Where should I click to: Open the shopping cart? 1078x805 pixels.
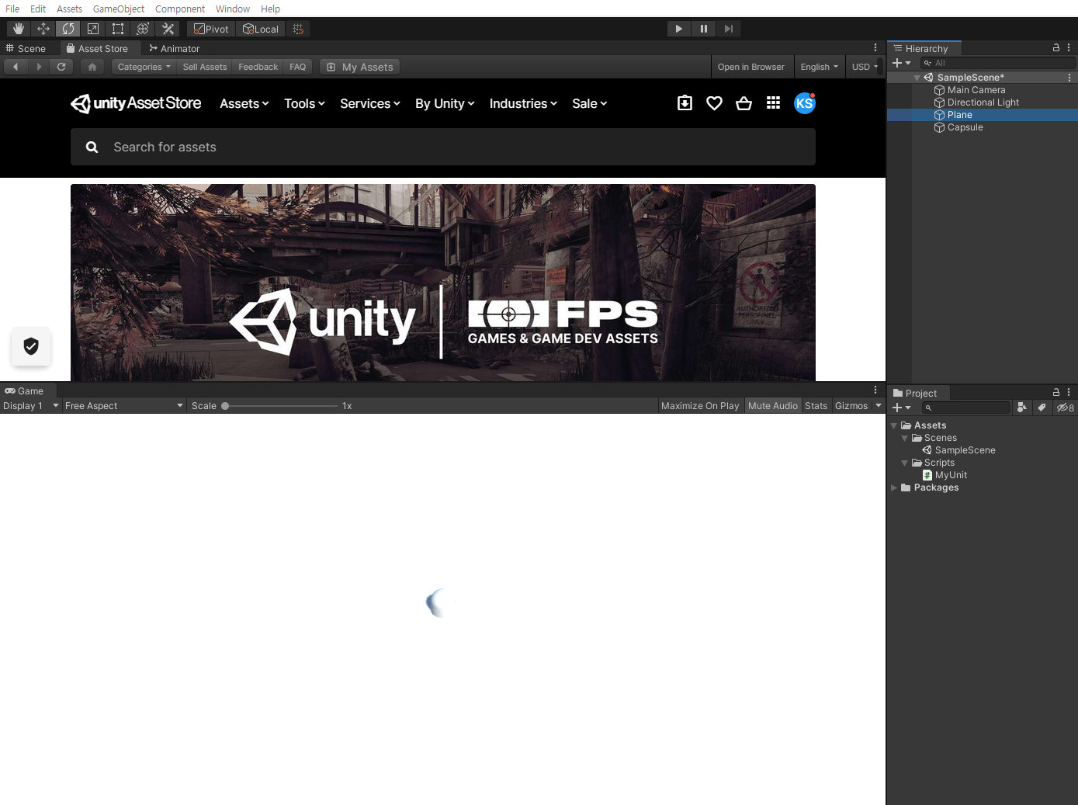744,103
